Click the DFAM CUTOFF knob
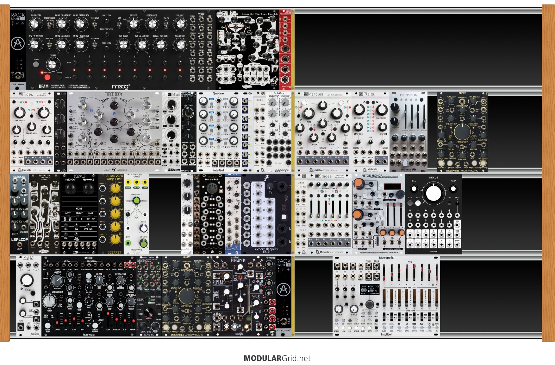Viewport: 555px width, 365px height. (133, 24)
